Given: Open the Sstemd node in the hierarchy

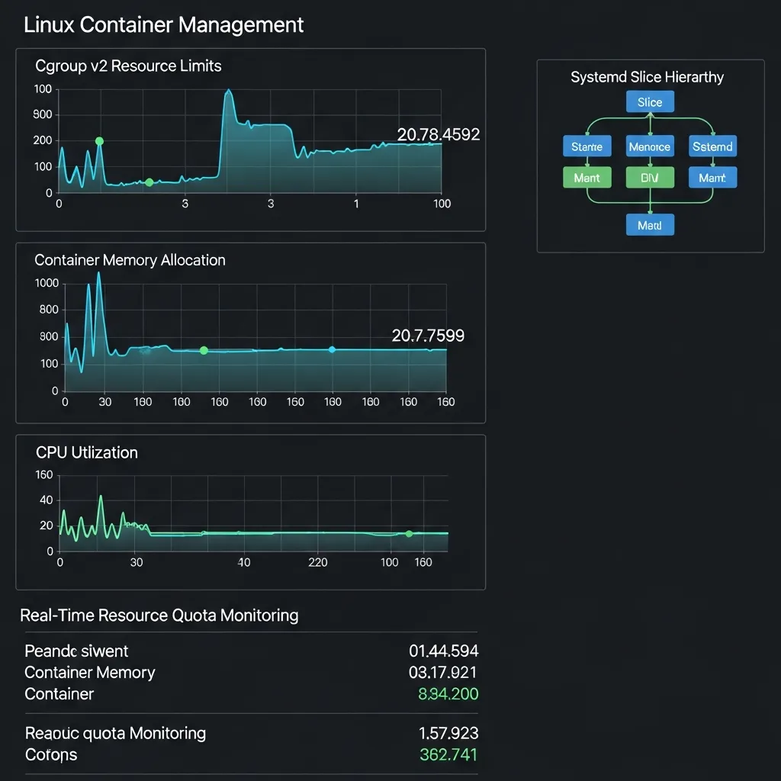Looking at the screenshot, I should click(x=712, y=146).
